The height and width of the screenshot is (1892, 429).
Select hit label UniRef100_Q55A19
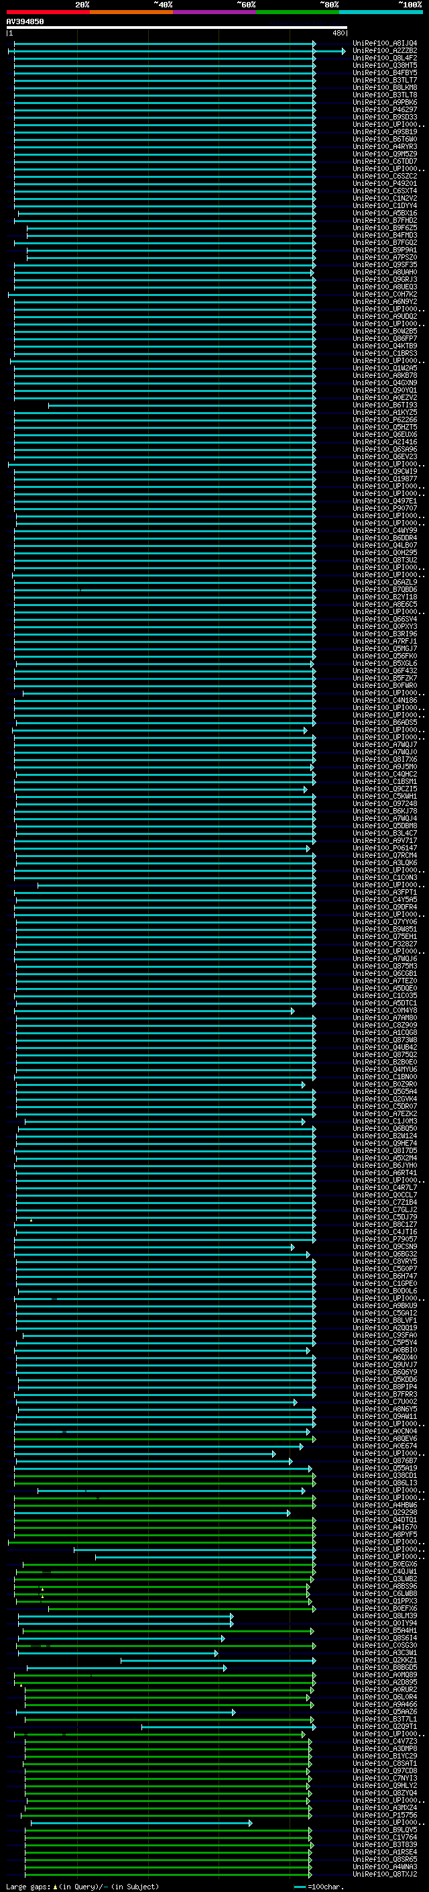click(x=385, y=1468)
